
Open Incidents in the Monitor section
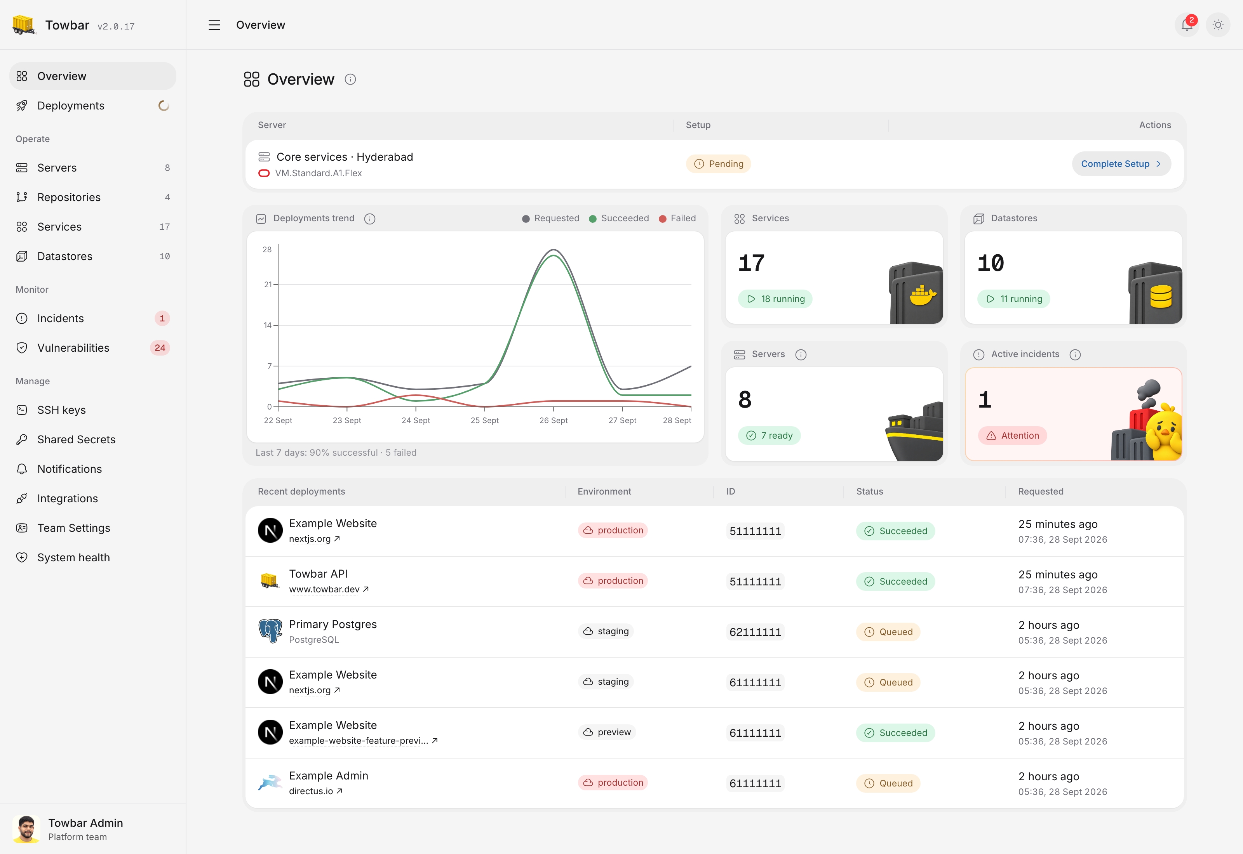92,318
